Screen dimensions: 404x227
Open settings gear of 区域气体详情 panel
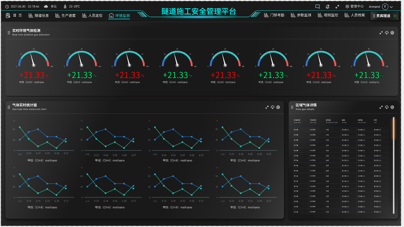click(x=392, y=107)
